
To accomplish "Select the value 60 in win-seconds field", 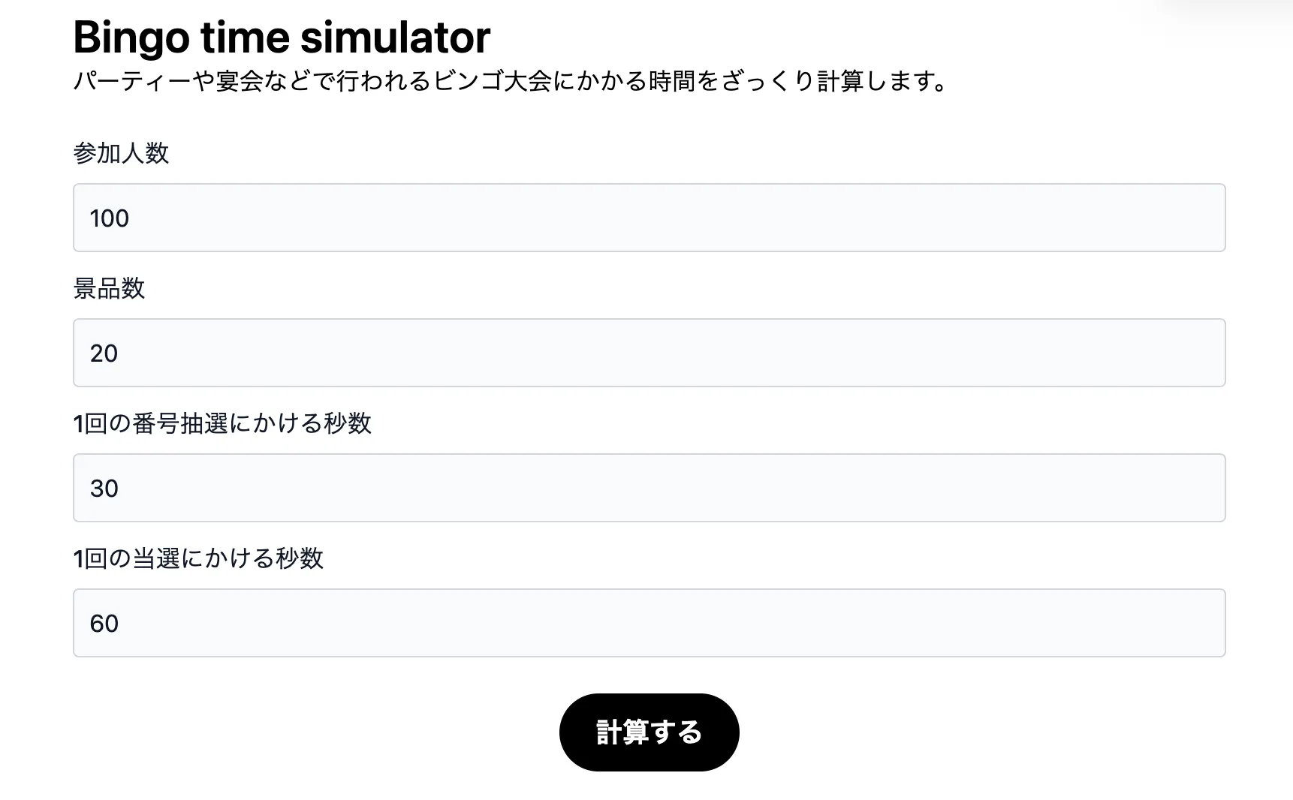I will [106, 623].
